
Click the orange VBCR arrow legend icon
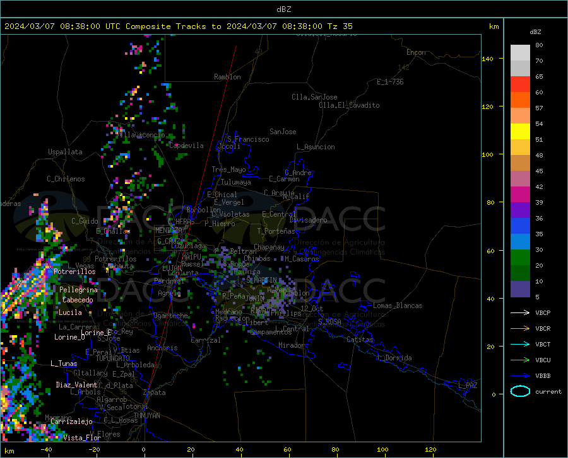click(x=520, y=329)
